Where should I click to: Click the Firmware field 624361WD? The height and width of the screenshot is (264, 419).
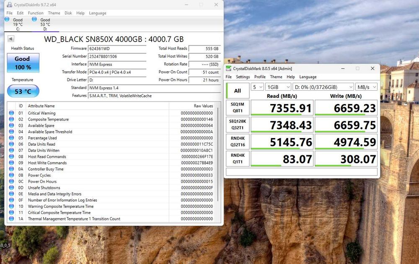pyautogui.click(x=117, y=49)
